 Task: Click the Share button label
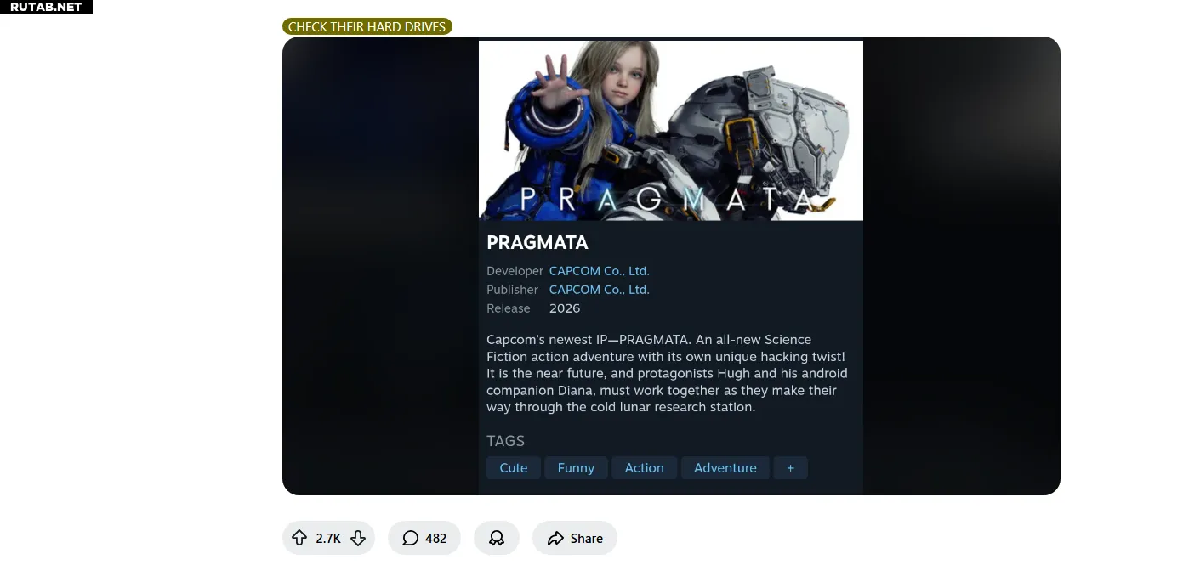click(x=586, y=538)
